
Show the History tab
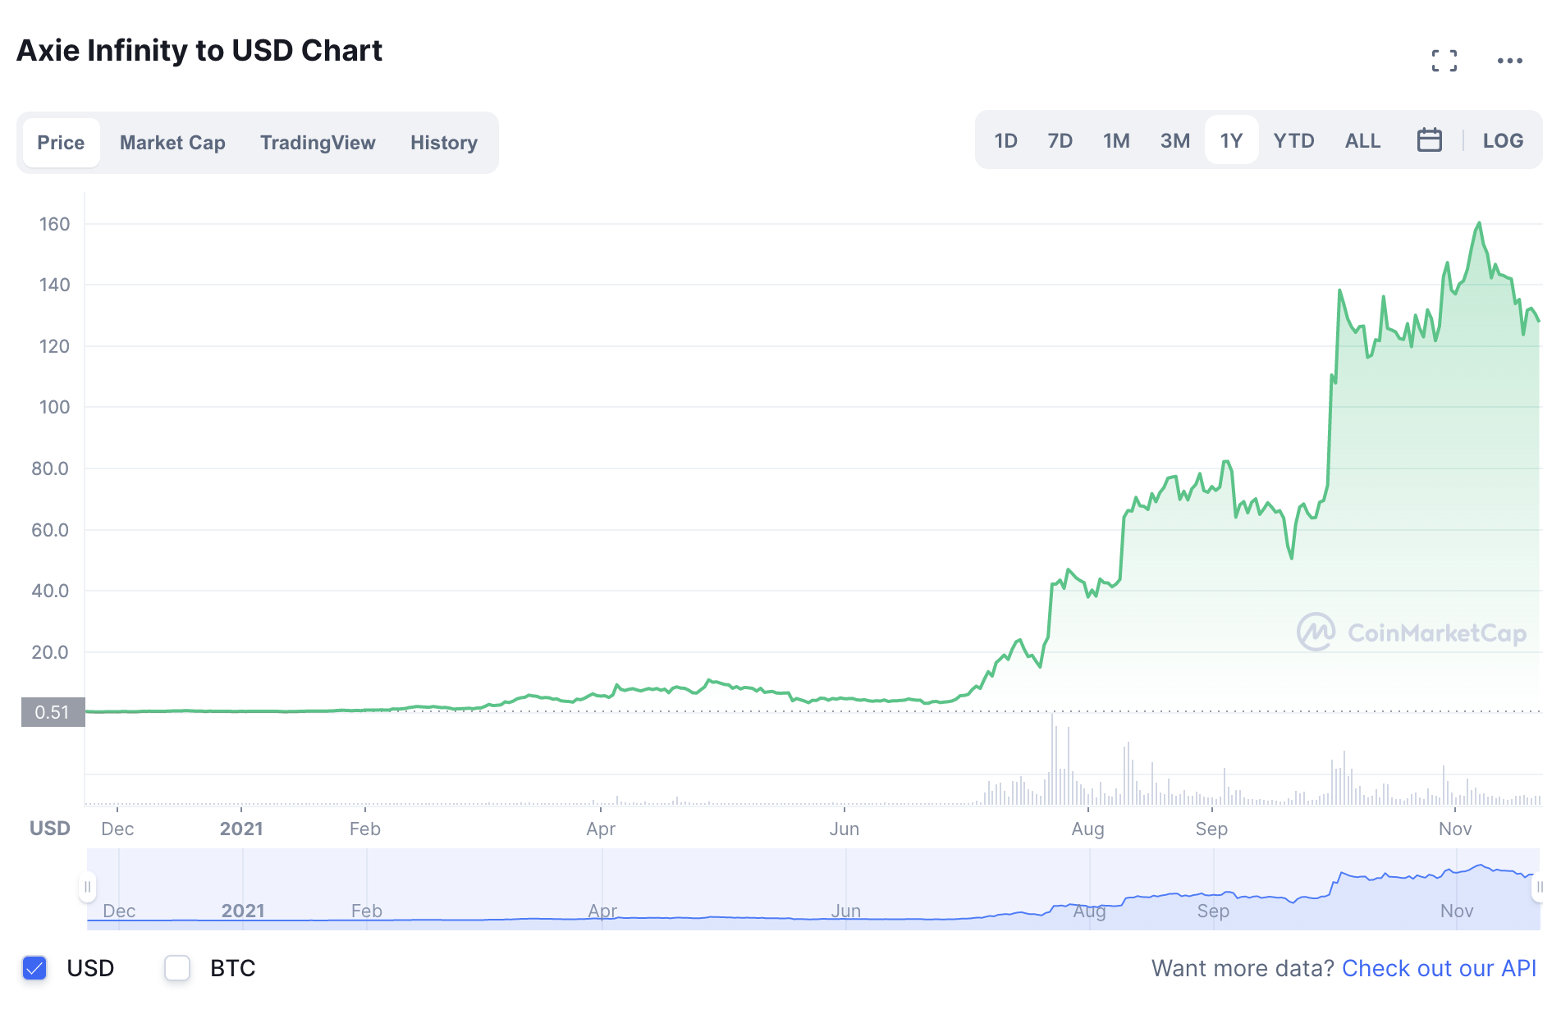pyautogui.click(x=444, y=143)
